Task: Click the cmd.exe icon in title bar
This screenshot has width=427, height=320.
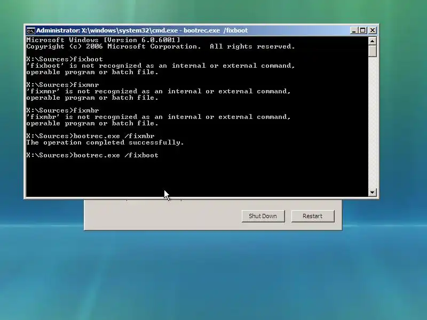Action: click(x=31, y=30)
